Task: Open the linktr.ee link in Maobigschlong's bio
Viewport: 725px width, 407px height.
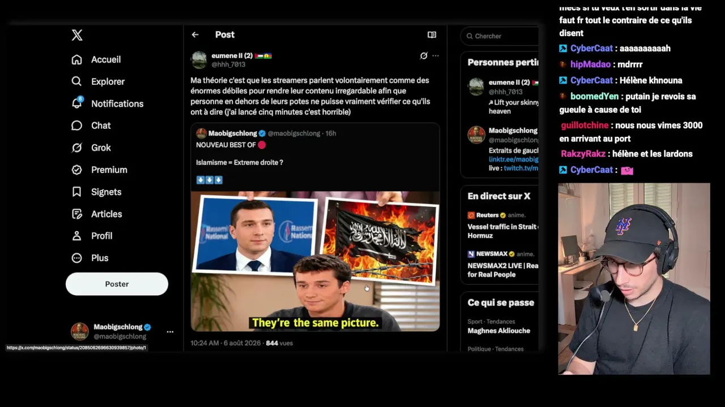Action: click(513, 159)
